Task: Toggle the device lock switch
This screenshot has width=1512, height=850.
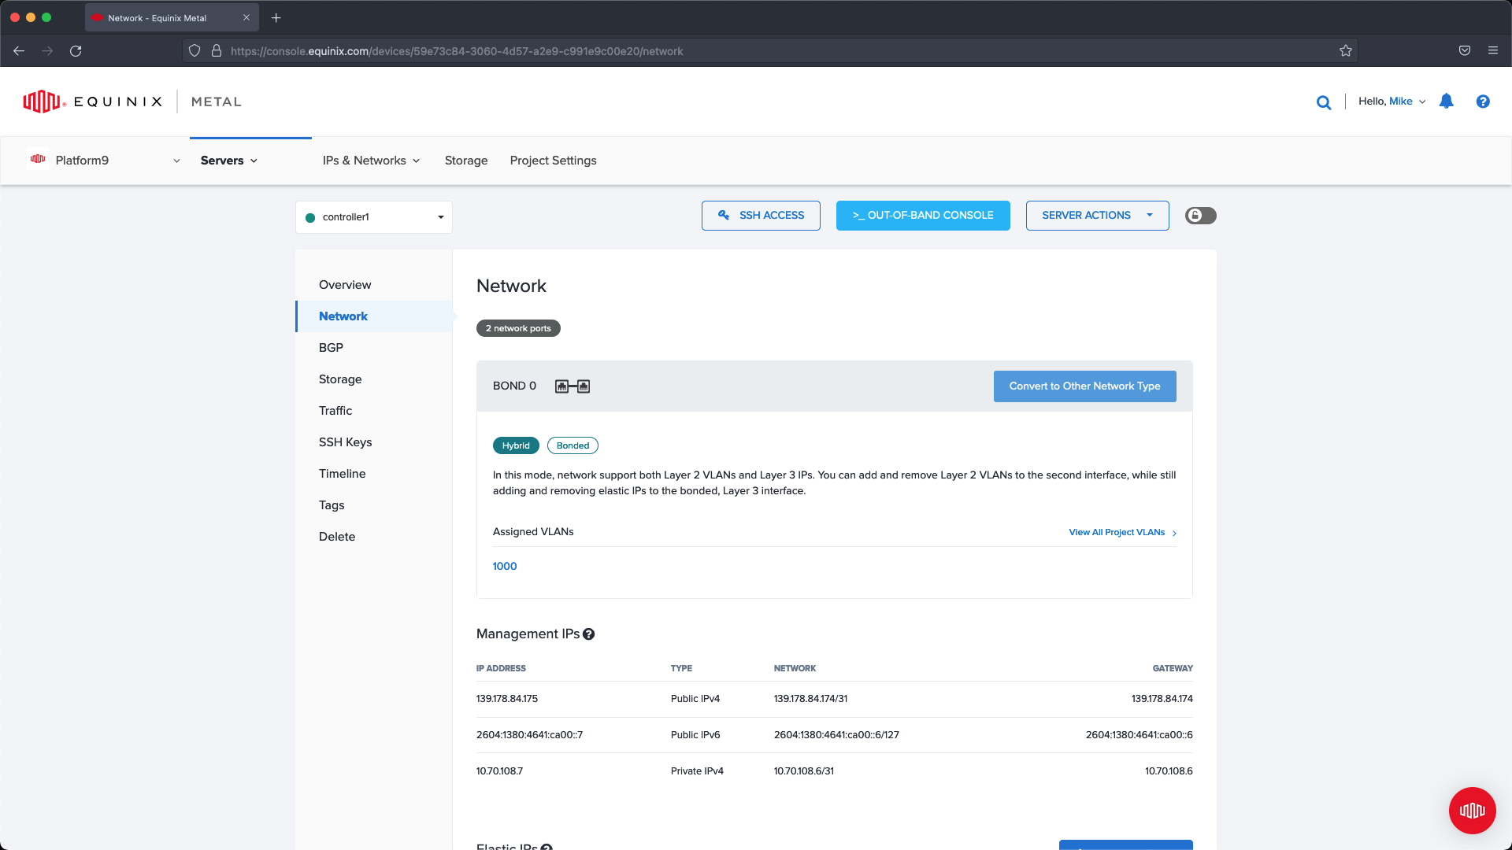Action: (1200, 216)
